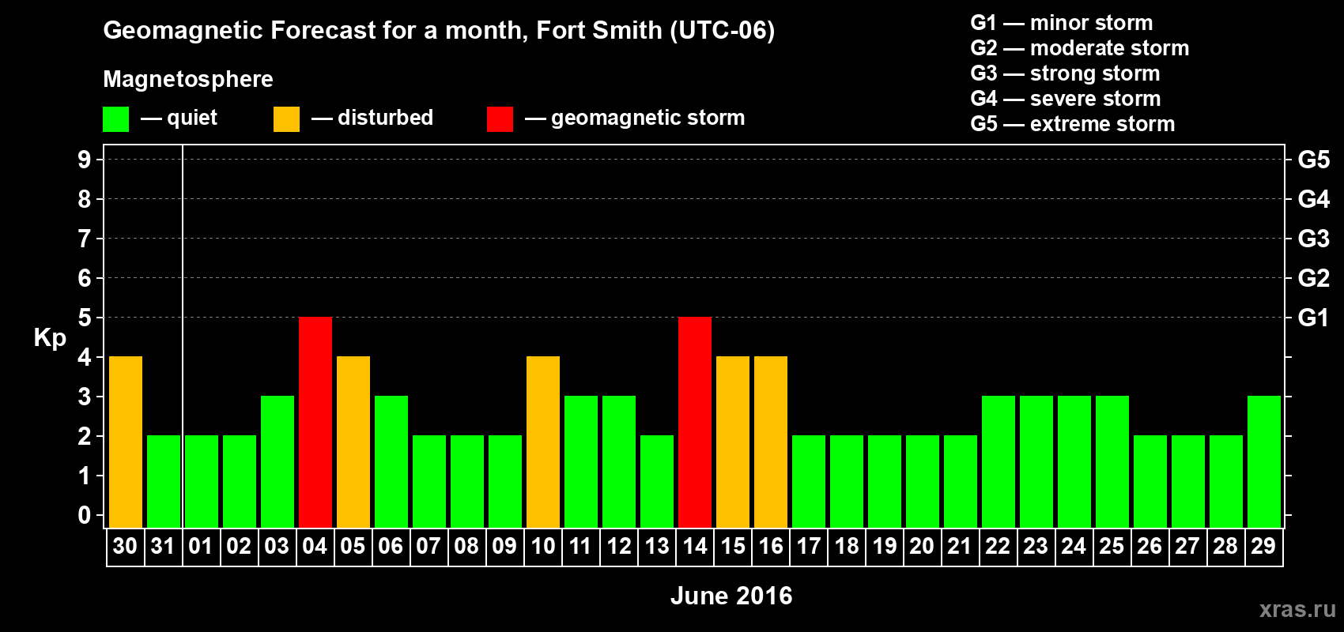Select the red bar for June 14
This screenshot has height=632, width=1344.
point(695,423)
